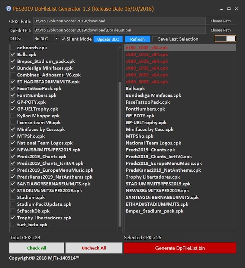
Task: Select Minifaces by Cesc.cpk in the selected list
Action: 180,129
